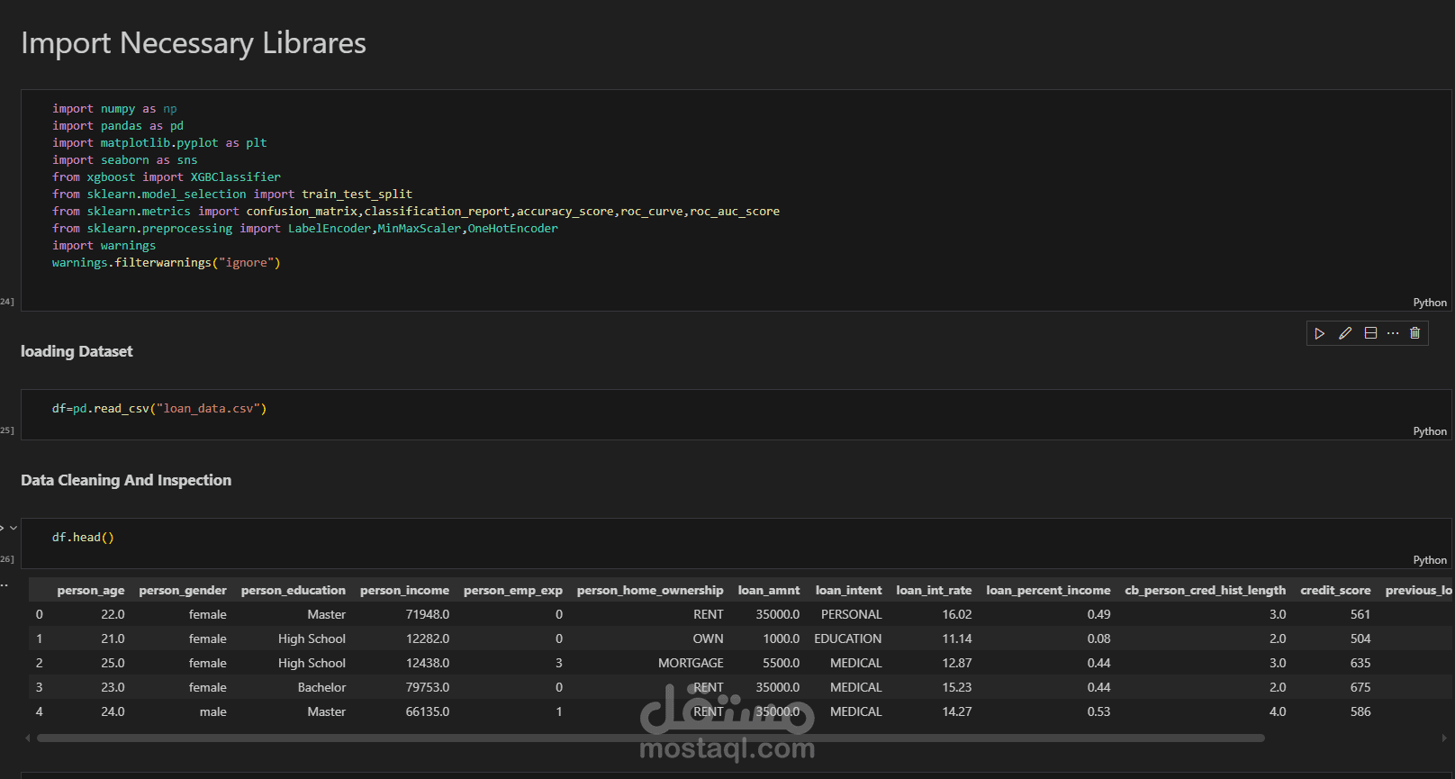The width and height of the screenshot is (1455, 779).
Task: Click the person_income column header
Action: tap(405, 591)
